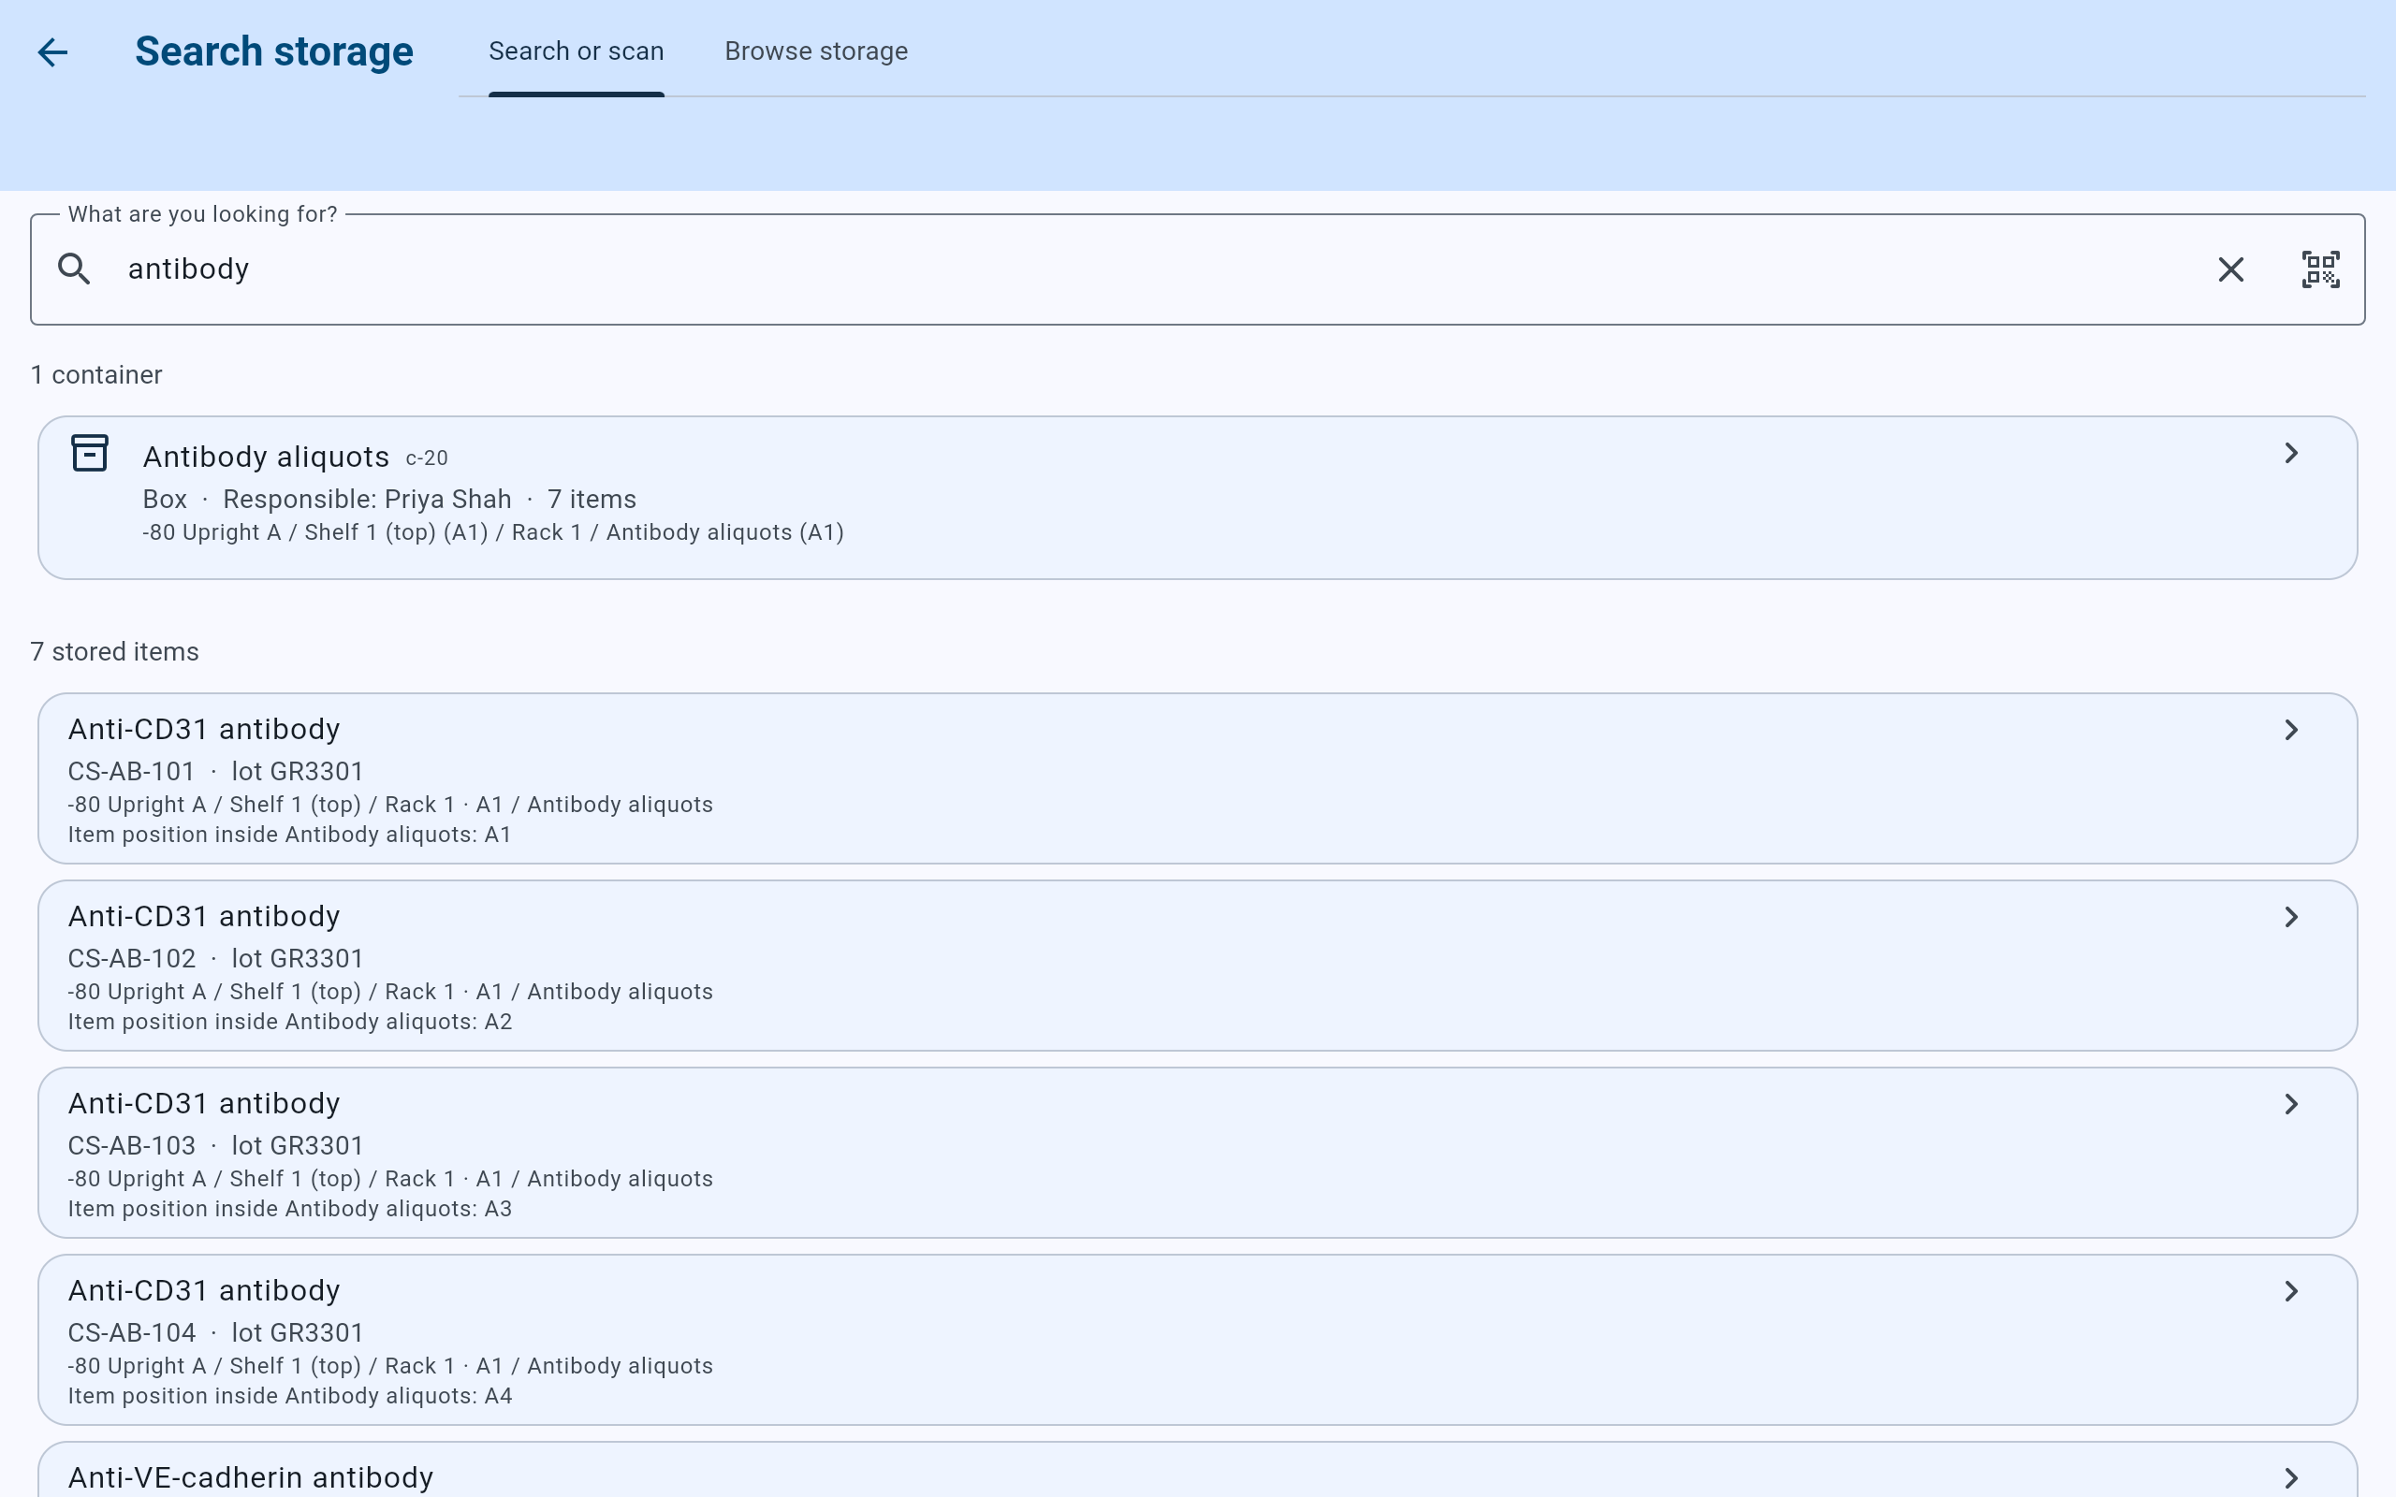The image size is (2396, 1497).
Task: Open the QR code scanner
Action: (2320, 269)
